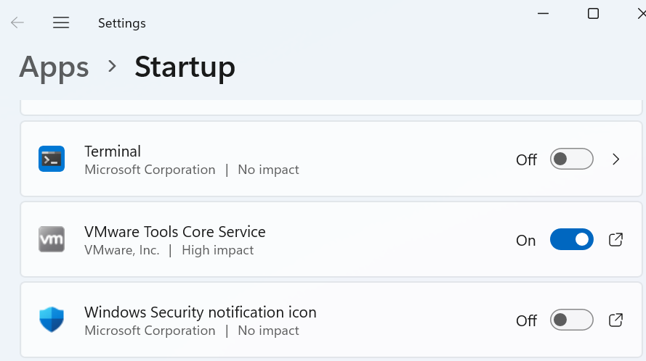Turn on Windows Security notification toggle

571,320
